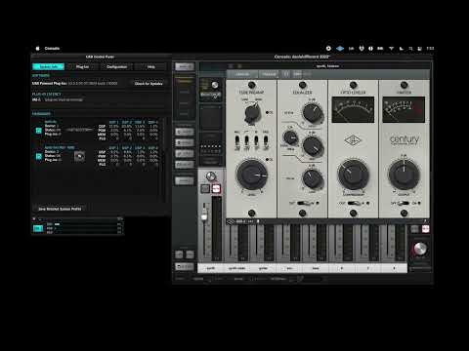Click the Opto Leveler compressor knob
469x351 pixels.
tap(353, 175)
